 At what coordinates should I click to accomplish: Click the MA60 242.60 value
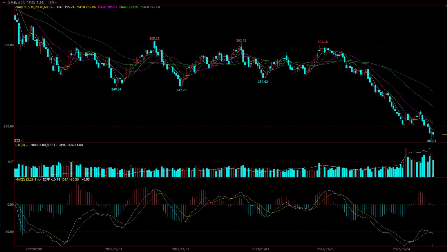point(150,7)
